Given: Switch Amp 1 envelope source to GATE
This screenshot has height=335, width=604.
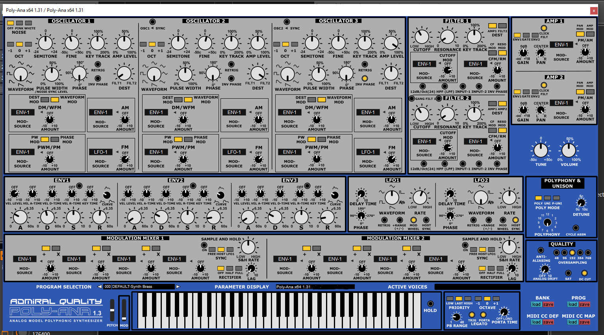Looking at the screenshot, I should click(526, 35).
